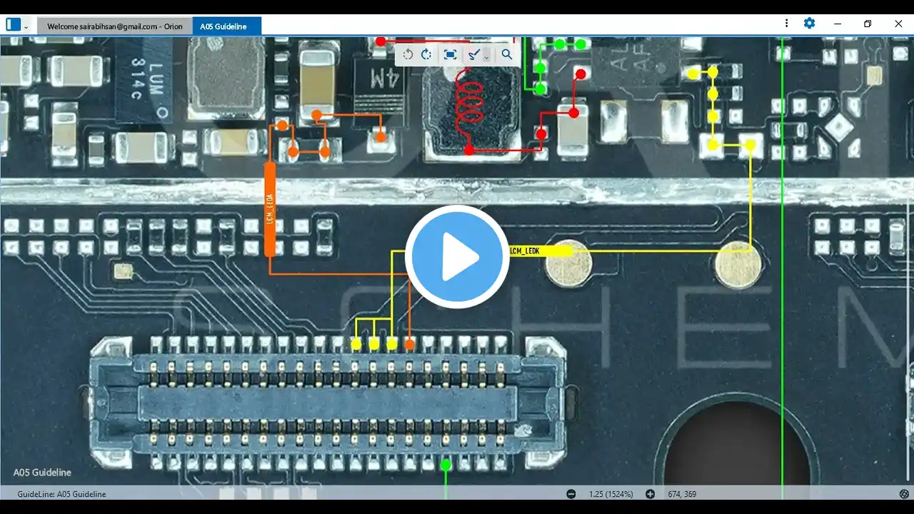Fit the board image to screen
Image resolution: width=914 pixels, height=514 pixels.
coord(450,54)
